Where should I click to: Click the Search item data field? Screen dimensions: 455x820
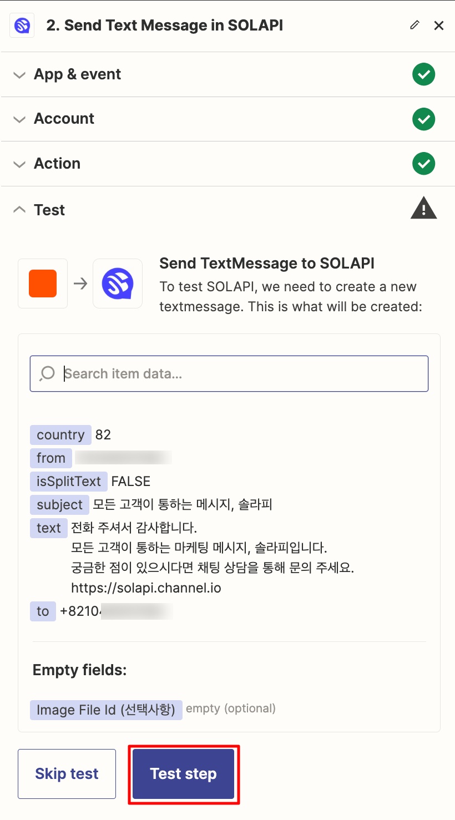(229, 373)
